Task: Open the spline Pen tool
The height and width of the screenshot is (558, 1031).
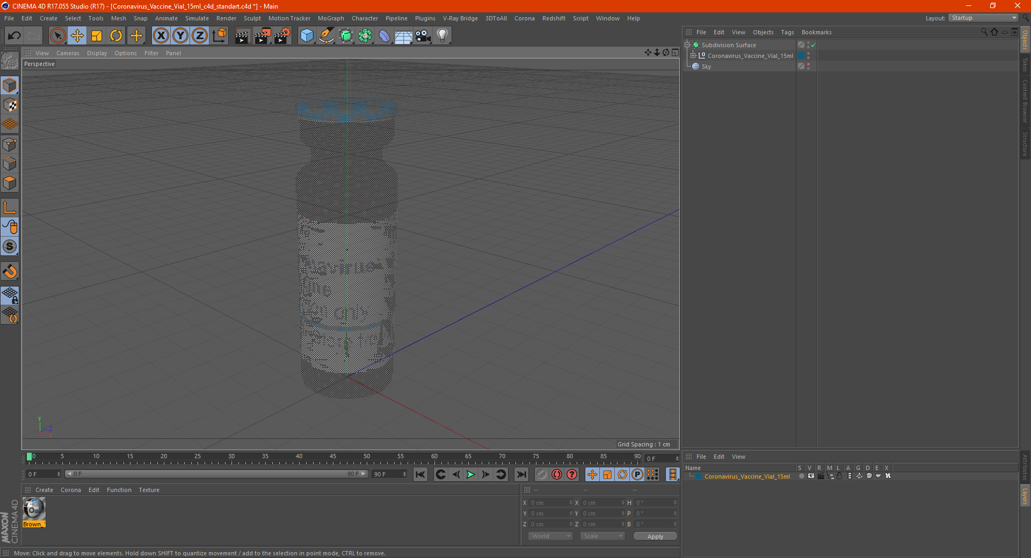Action: (326, 36)
